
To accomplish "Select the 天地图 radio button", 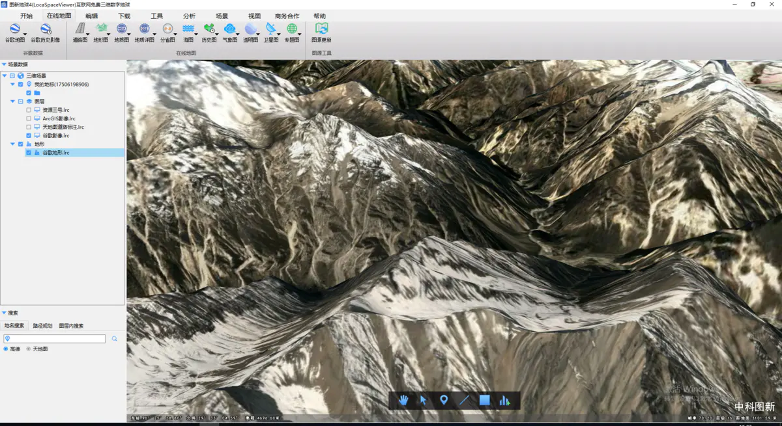I will [29, 349].
